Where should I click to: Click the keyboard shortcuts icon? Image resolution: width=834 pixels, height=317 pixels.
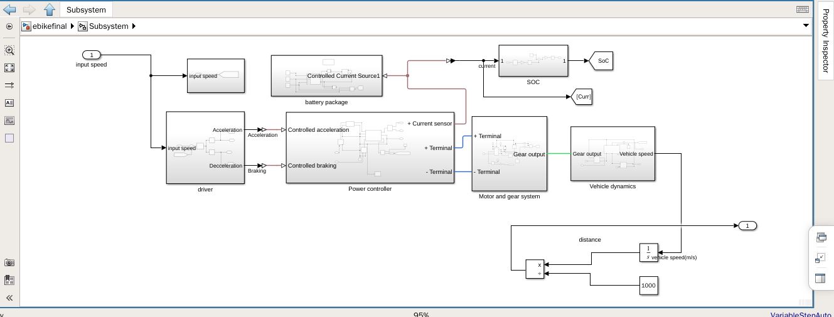[802, 9]
